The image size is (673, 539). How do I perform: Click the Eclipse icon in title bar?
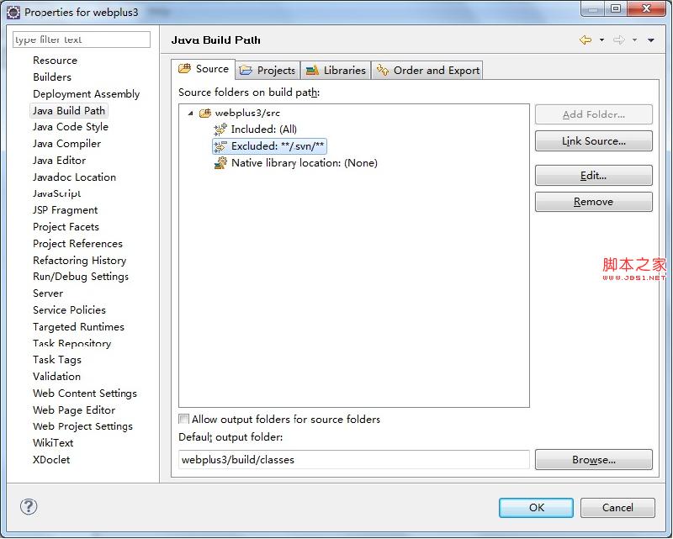click(13, 13)
